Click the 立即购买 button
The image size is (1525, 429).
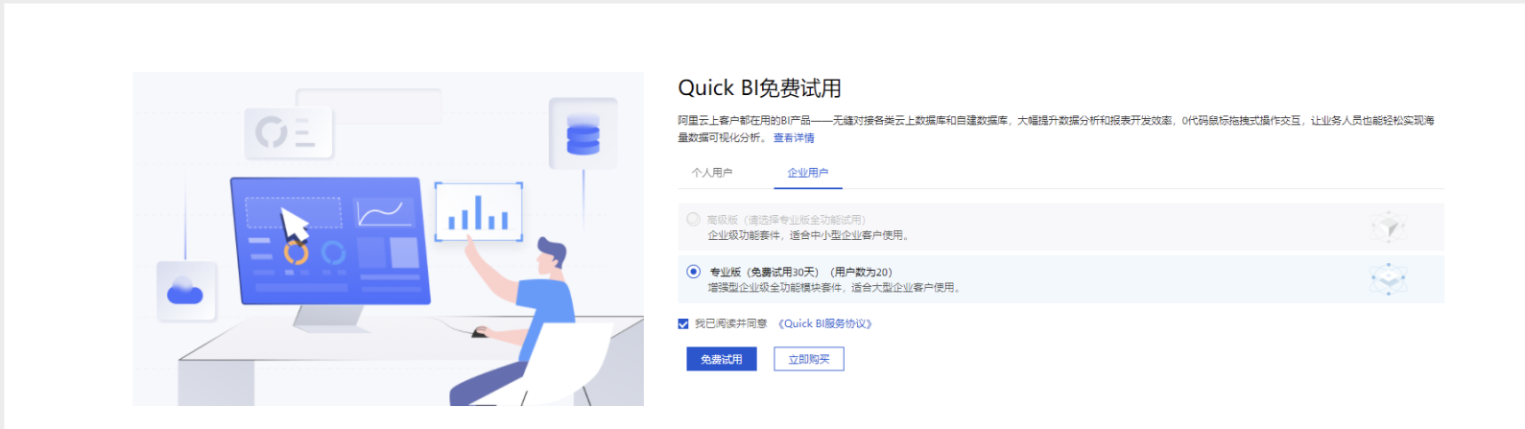point(809,359)
